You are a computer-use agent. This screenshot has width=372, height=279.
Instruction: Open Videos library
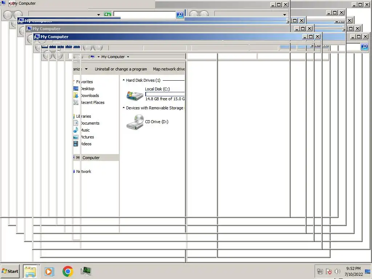[86, 143]
